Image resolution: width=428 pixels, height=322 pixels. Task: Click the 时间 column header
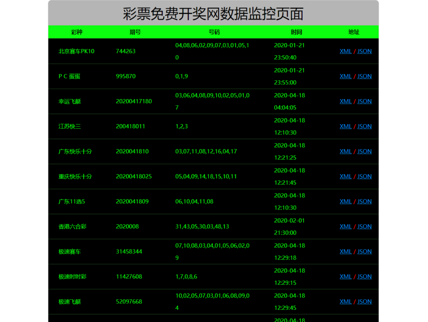(297, 32)
